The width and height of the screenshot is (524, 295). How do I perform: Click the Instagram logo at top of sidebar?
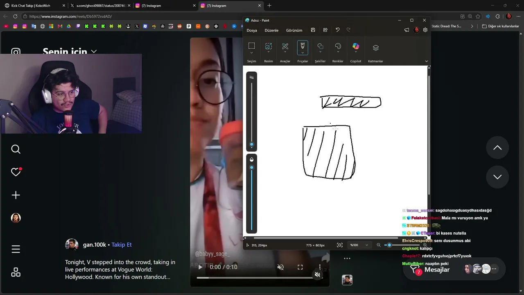(16, 52)
